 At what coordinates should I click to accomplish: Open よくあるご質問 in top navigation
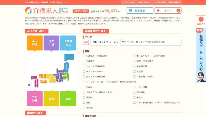coord(159,2)
